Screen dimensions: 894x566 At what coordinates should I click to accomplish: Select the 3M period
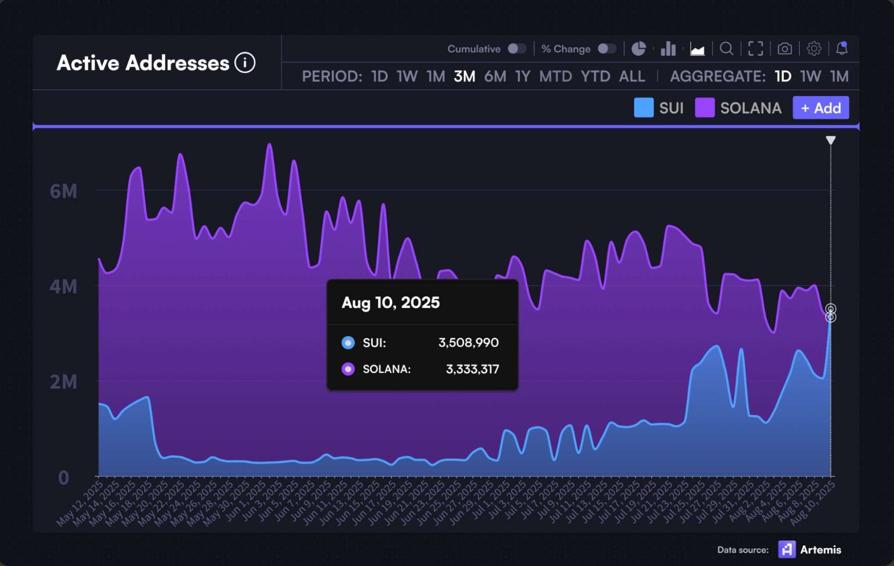click(x=464, y=76)
